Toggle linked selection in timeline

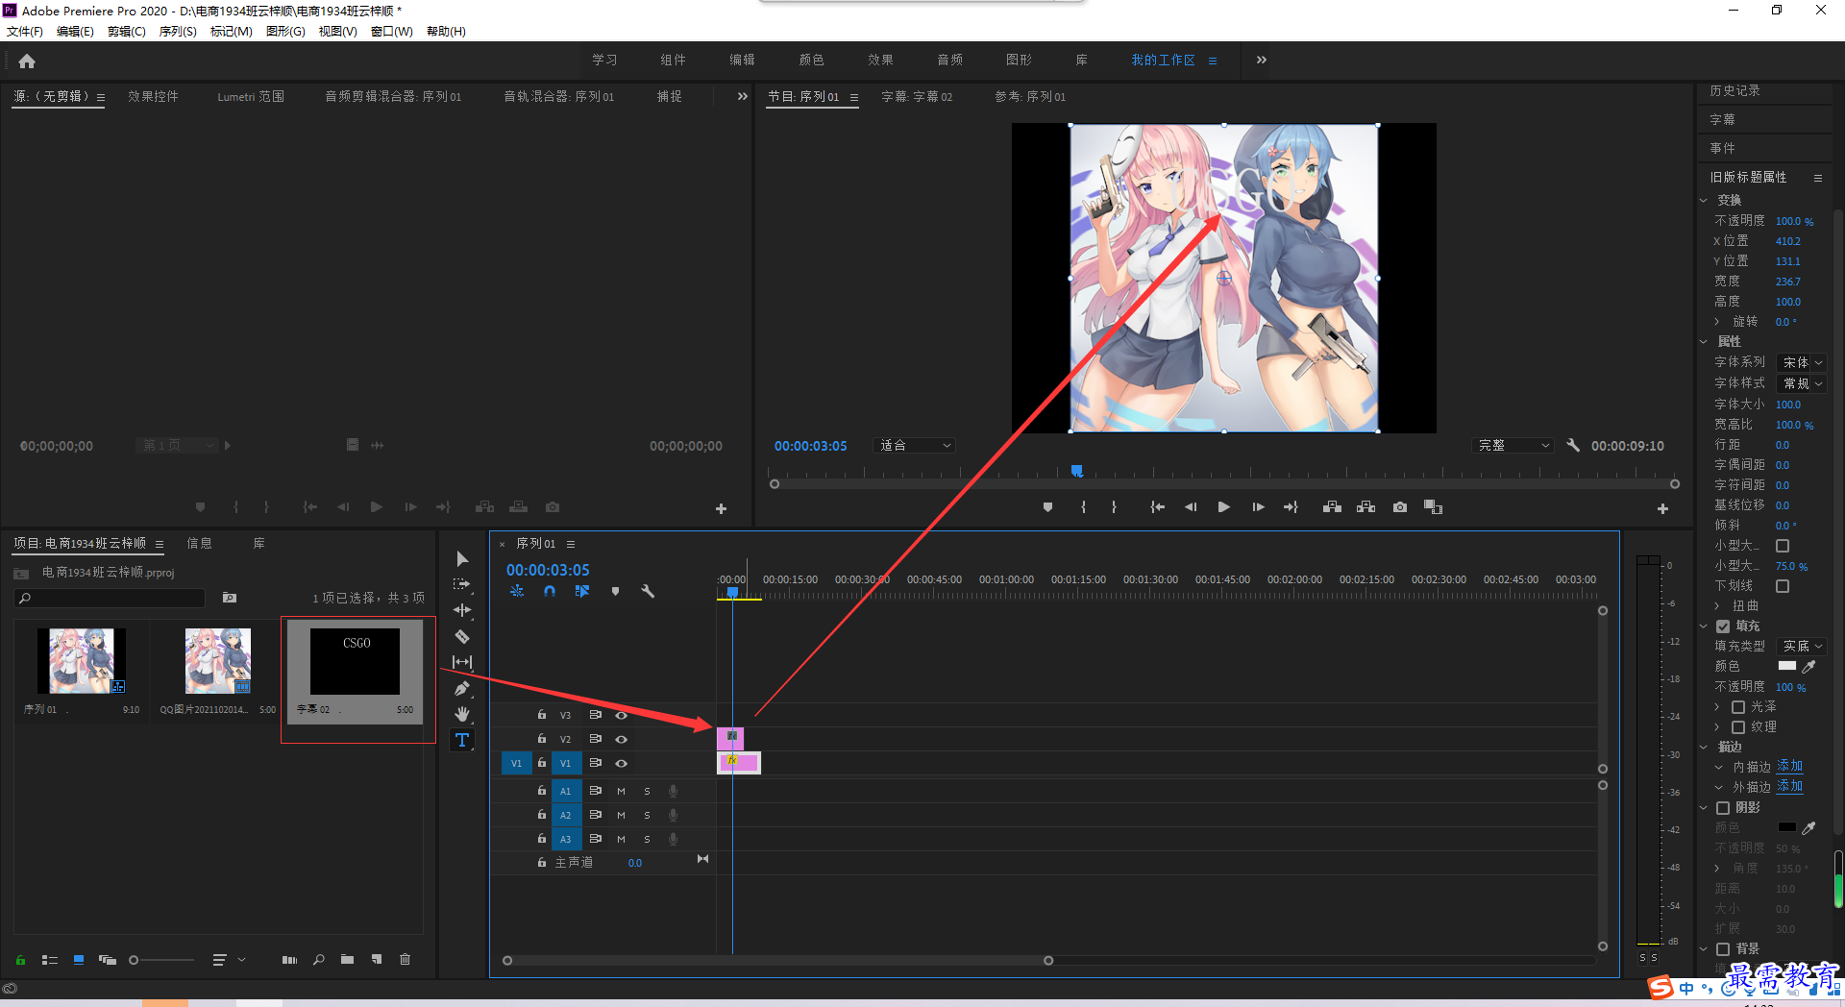tap(582, 592)
